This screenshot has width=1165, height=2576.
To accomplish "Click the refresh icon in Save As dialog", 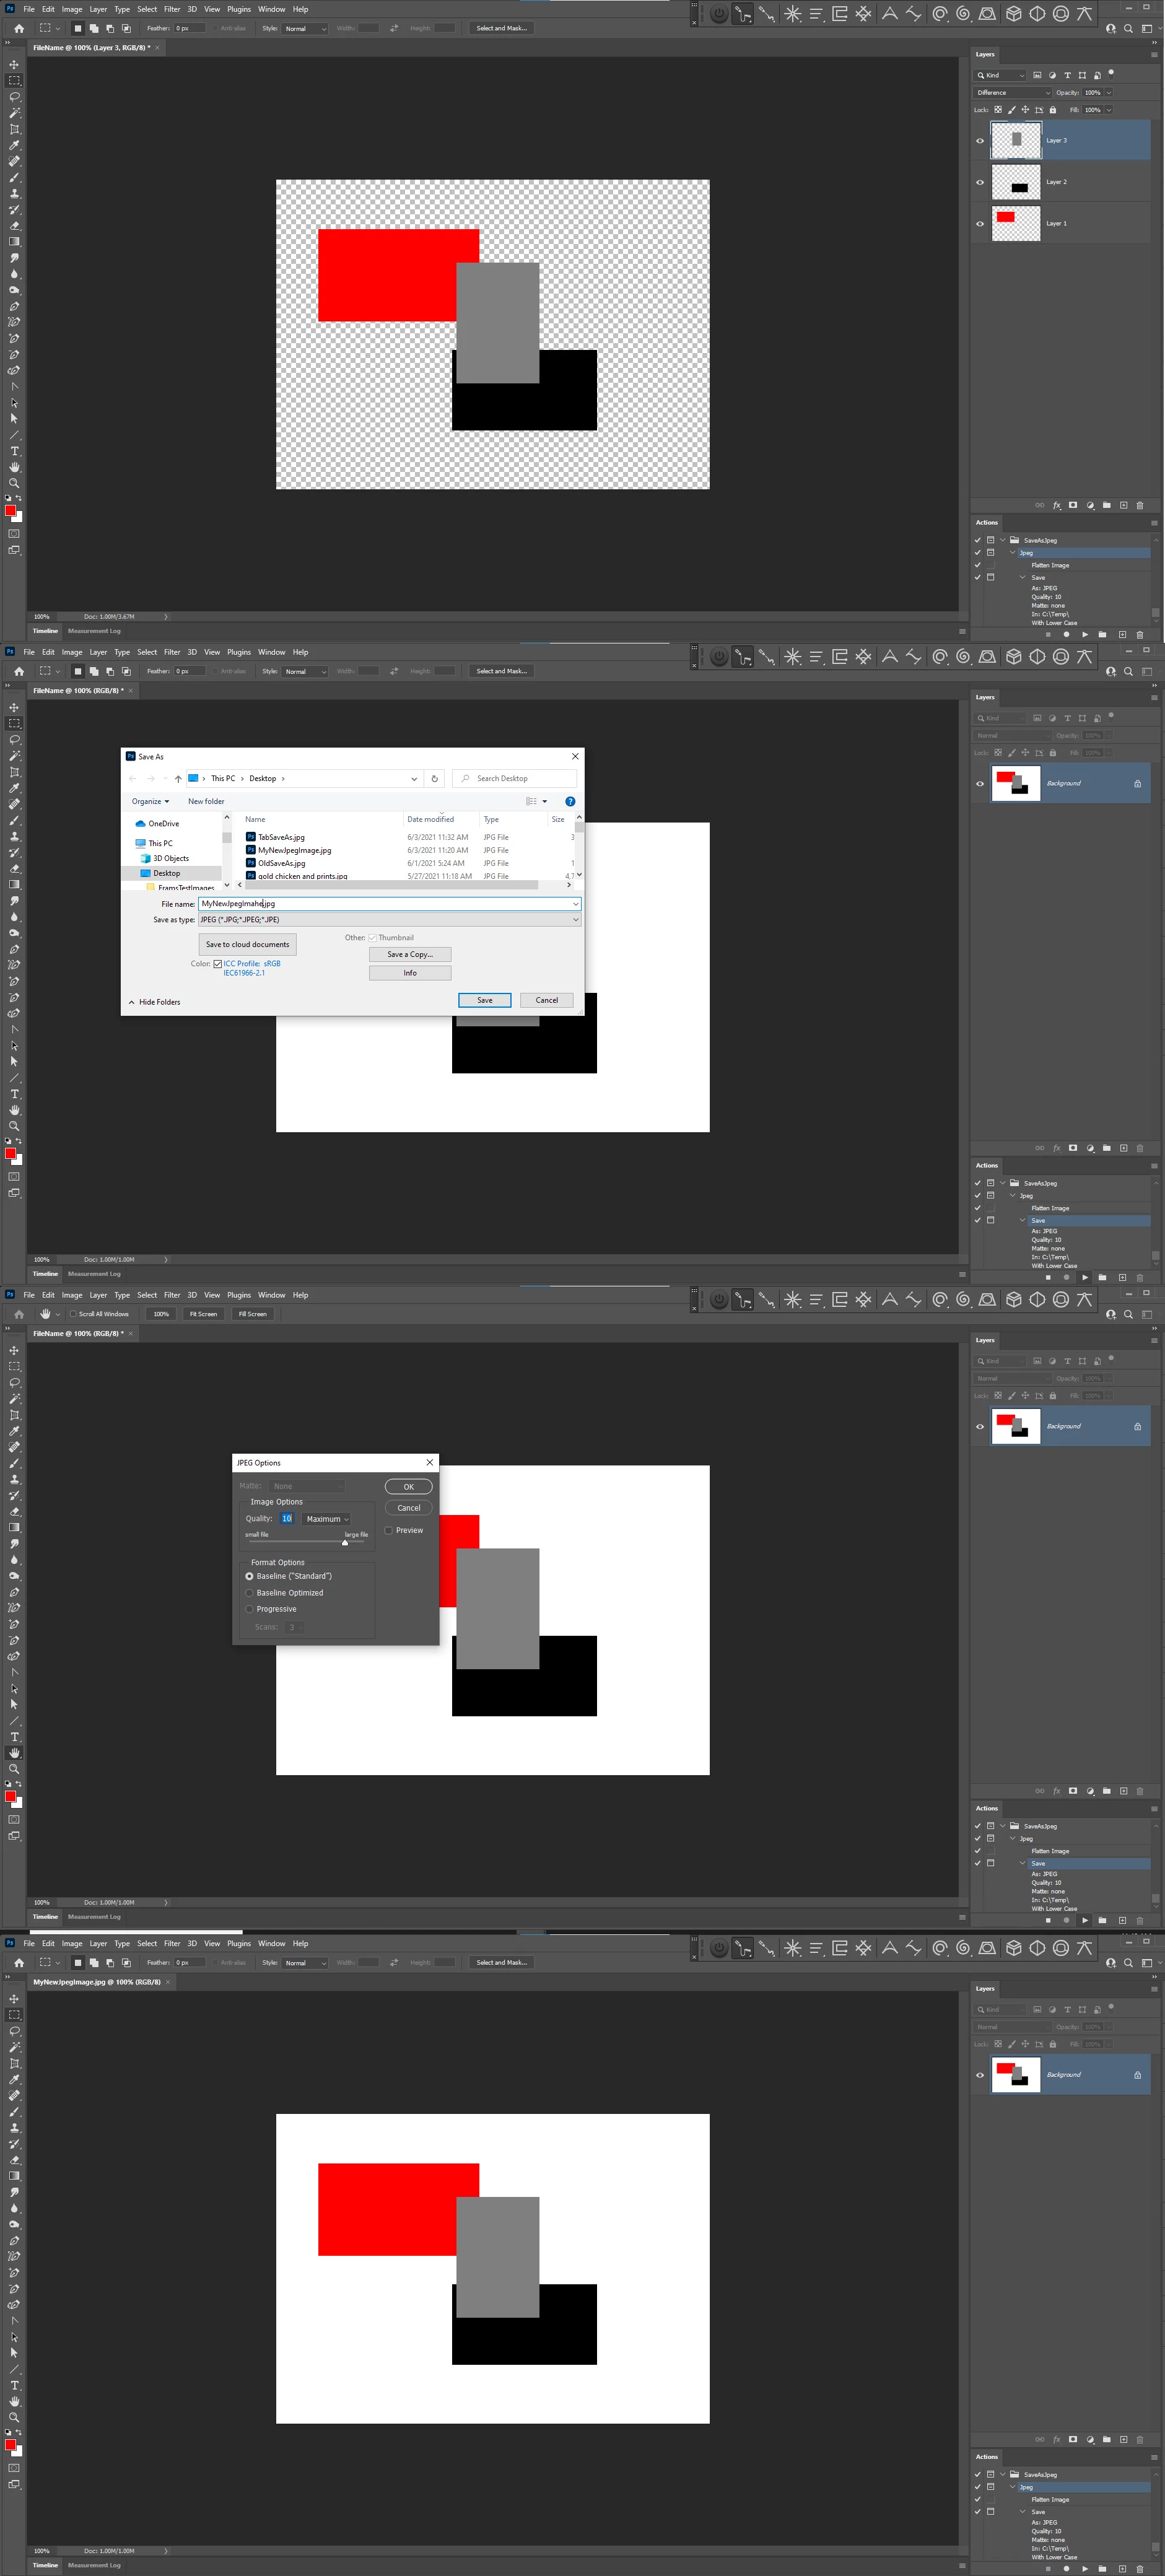I will pyautogui.click(x=434, y=778).
